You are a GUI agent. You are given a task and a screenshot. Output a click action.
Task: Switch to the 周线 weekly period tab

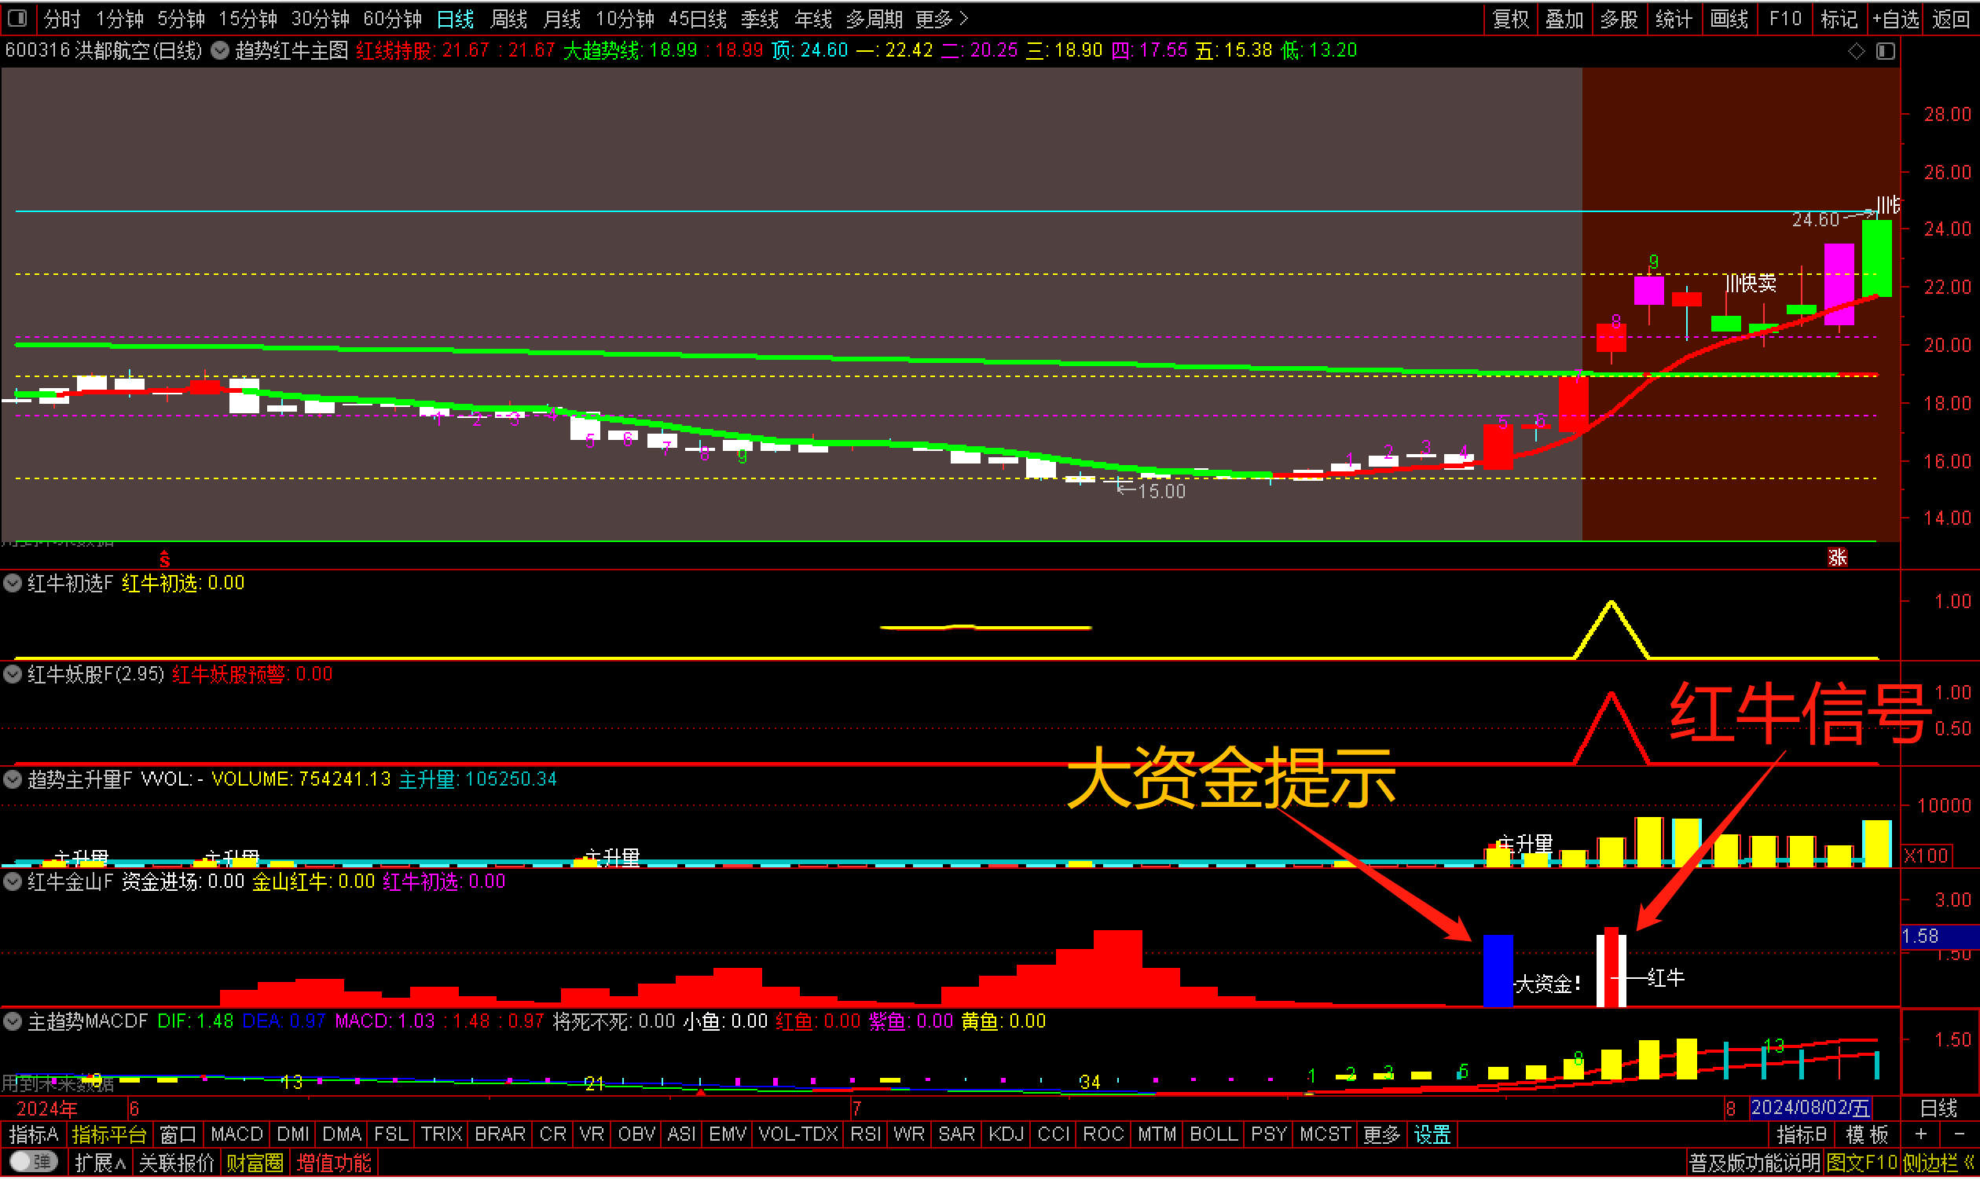509,18
